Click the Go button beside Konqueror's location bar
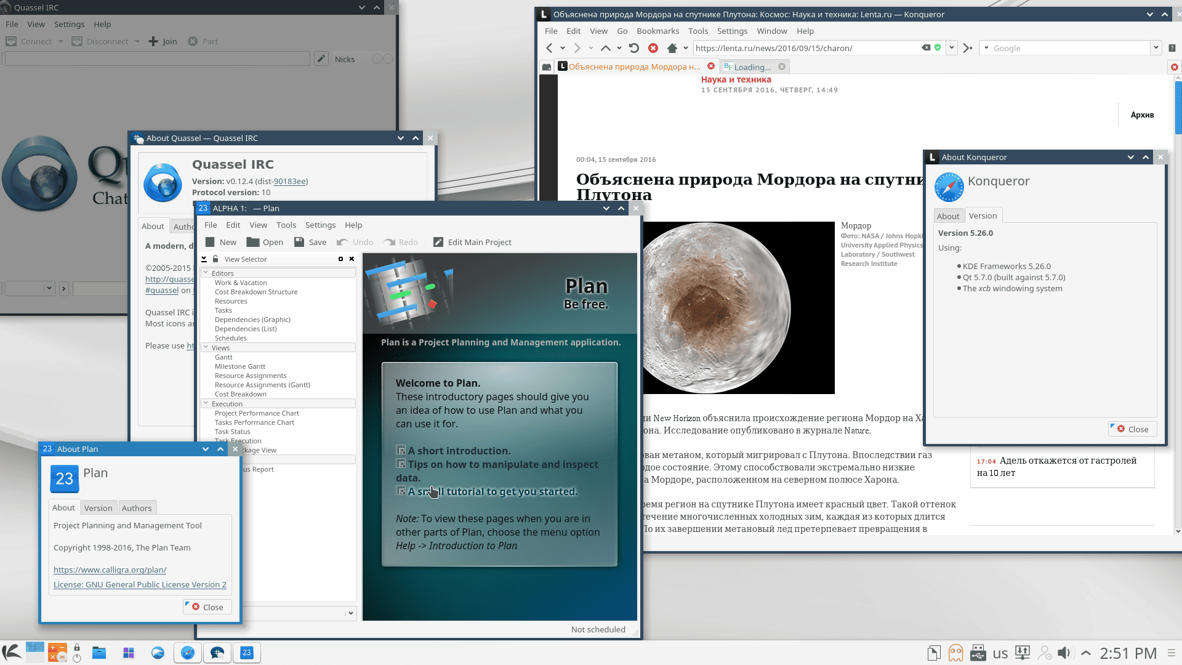Viewport: 1182px width, 665px height. (x=968, y=48)
